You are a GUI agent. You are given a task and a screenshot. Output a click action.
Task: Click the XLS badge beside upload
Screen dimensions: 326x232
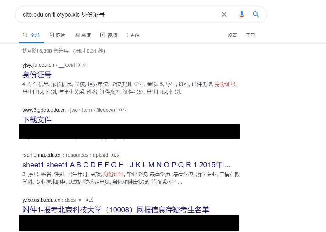click(x=115, y=155)
